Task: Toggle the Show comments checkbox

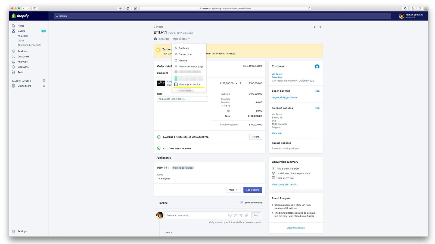Action: click(242, 203)
